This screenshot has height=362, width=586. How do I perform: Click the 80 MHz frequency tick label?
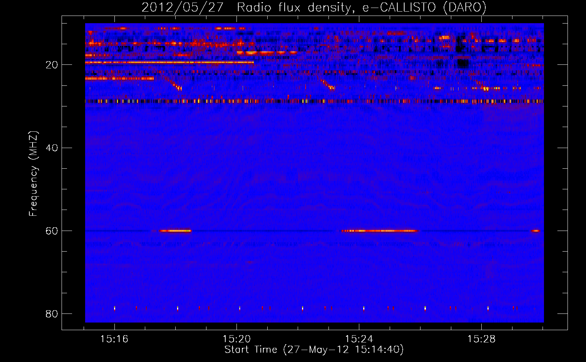(x=52, y=314)
